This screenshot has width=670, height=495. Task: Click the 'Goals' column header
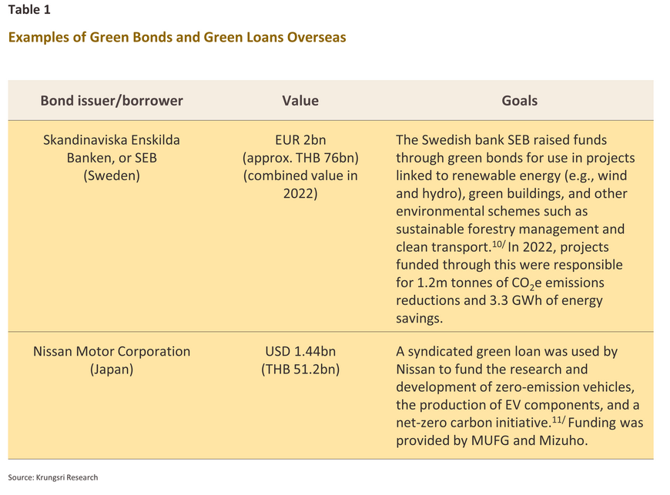(x=519, y=100)
